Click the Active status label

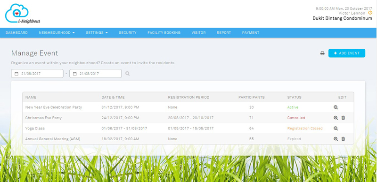tap(293, 107)
